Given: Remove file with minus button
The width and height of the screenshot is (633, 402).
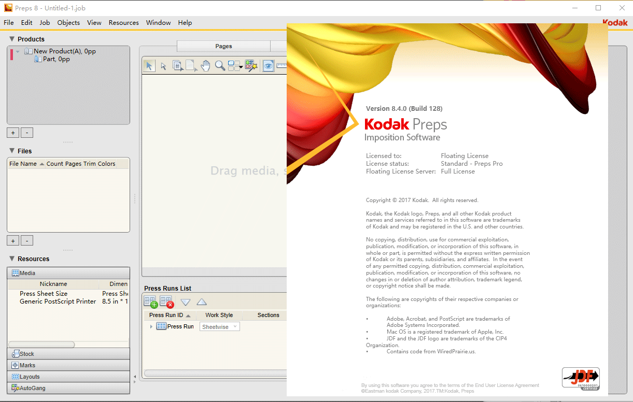Looking at the screenshot, I should click(x=27, y=240).
